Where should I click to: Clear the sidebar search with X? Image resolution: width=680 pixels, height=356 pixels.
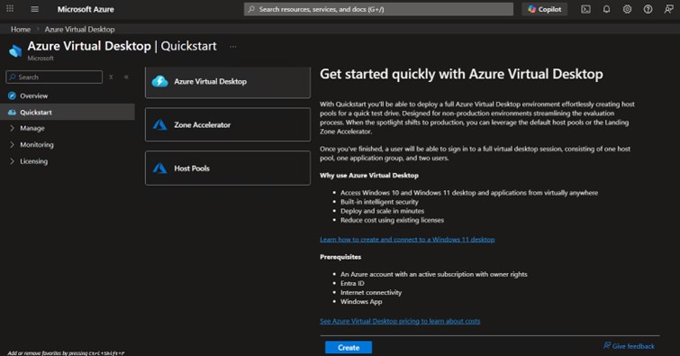[x=111, y=77]
